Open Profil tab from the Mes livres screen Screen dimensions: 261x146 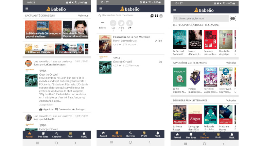[x=144, y=134]
